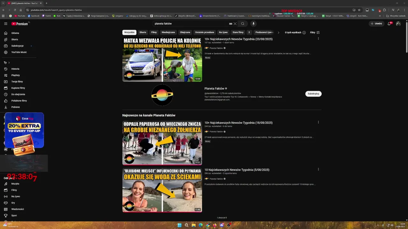Select the Filmy filter chip
This screenshot has width=408, height=229.
(x=154, y=32)
